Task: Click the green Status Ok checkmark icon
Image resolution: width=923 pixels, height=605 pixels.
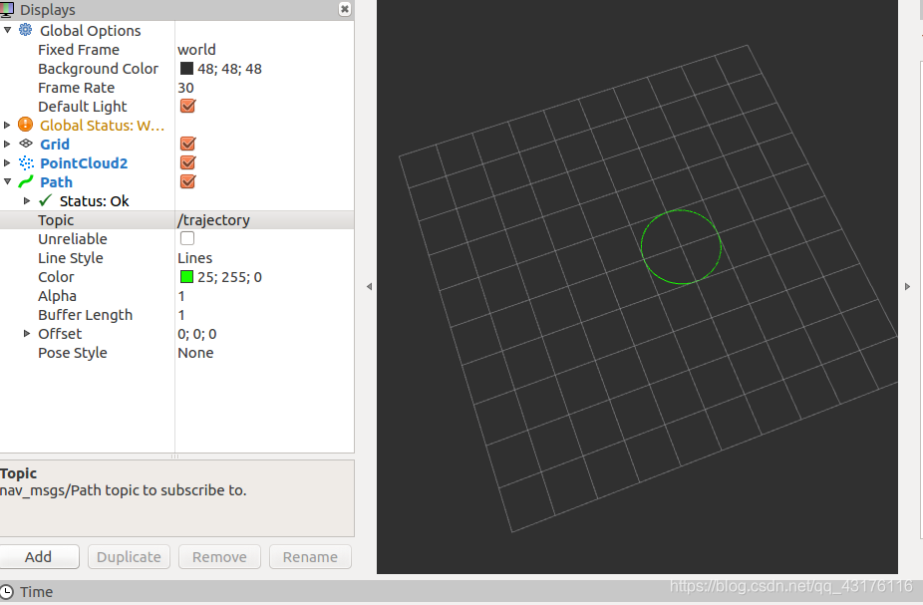Action: [x=44, y=200]
